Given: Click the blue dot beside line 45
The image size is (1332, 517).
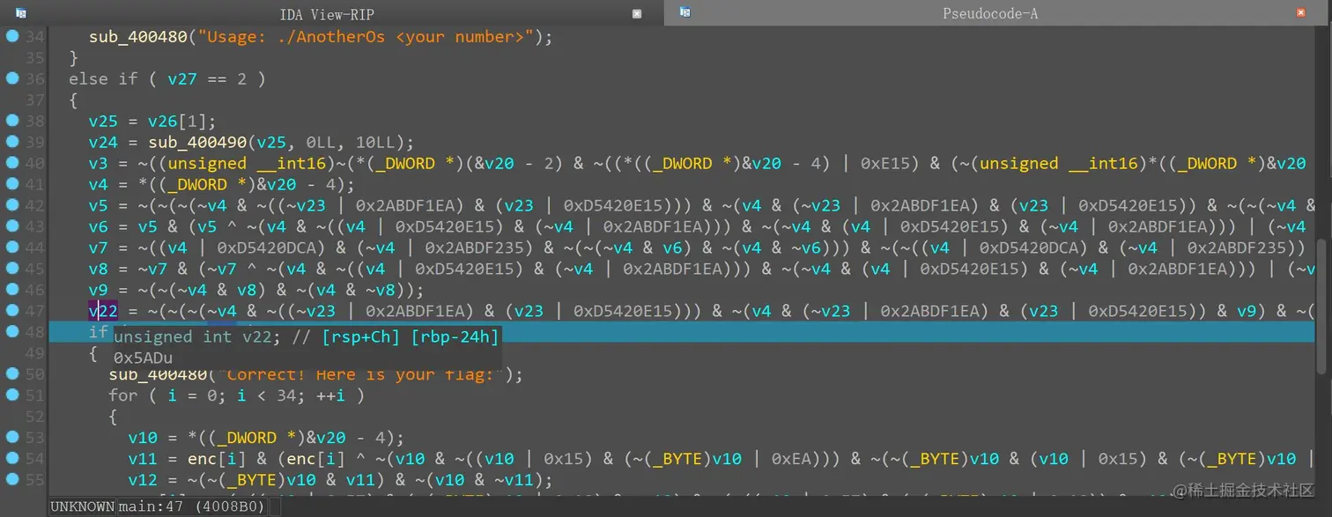Looking at the screenshot, I should point(11,269).
